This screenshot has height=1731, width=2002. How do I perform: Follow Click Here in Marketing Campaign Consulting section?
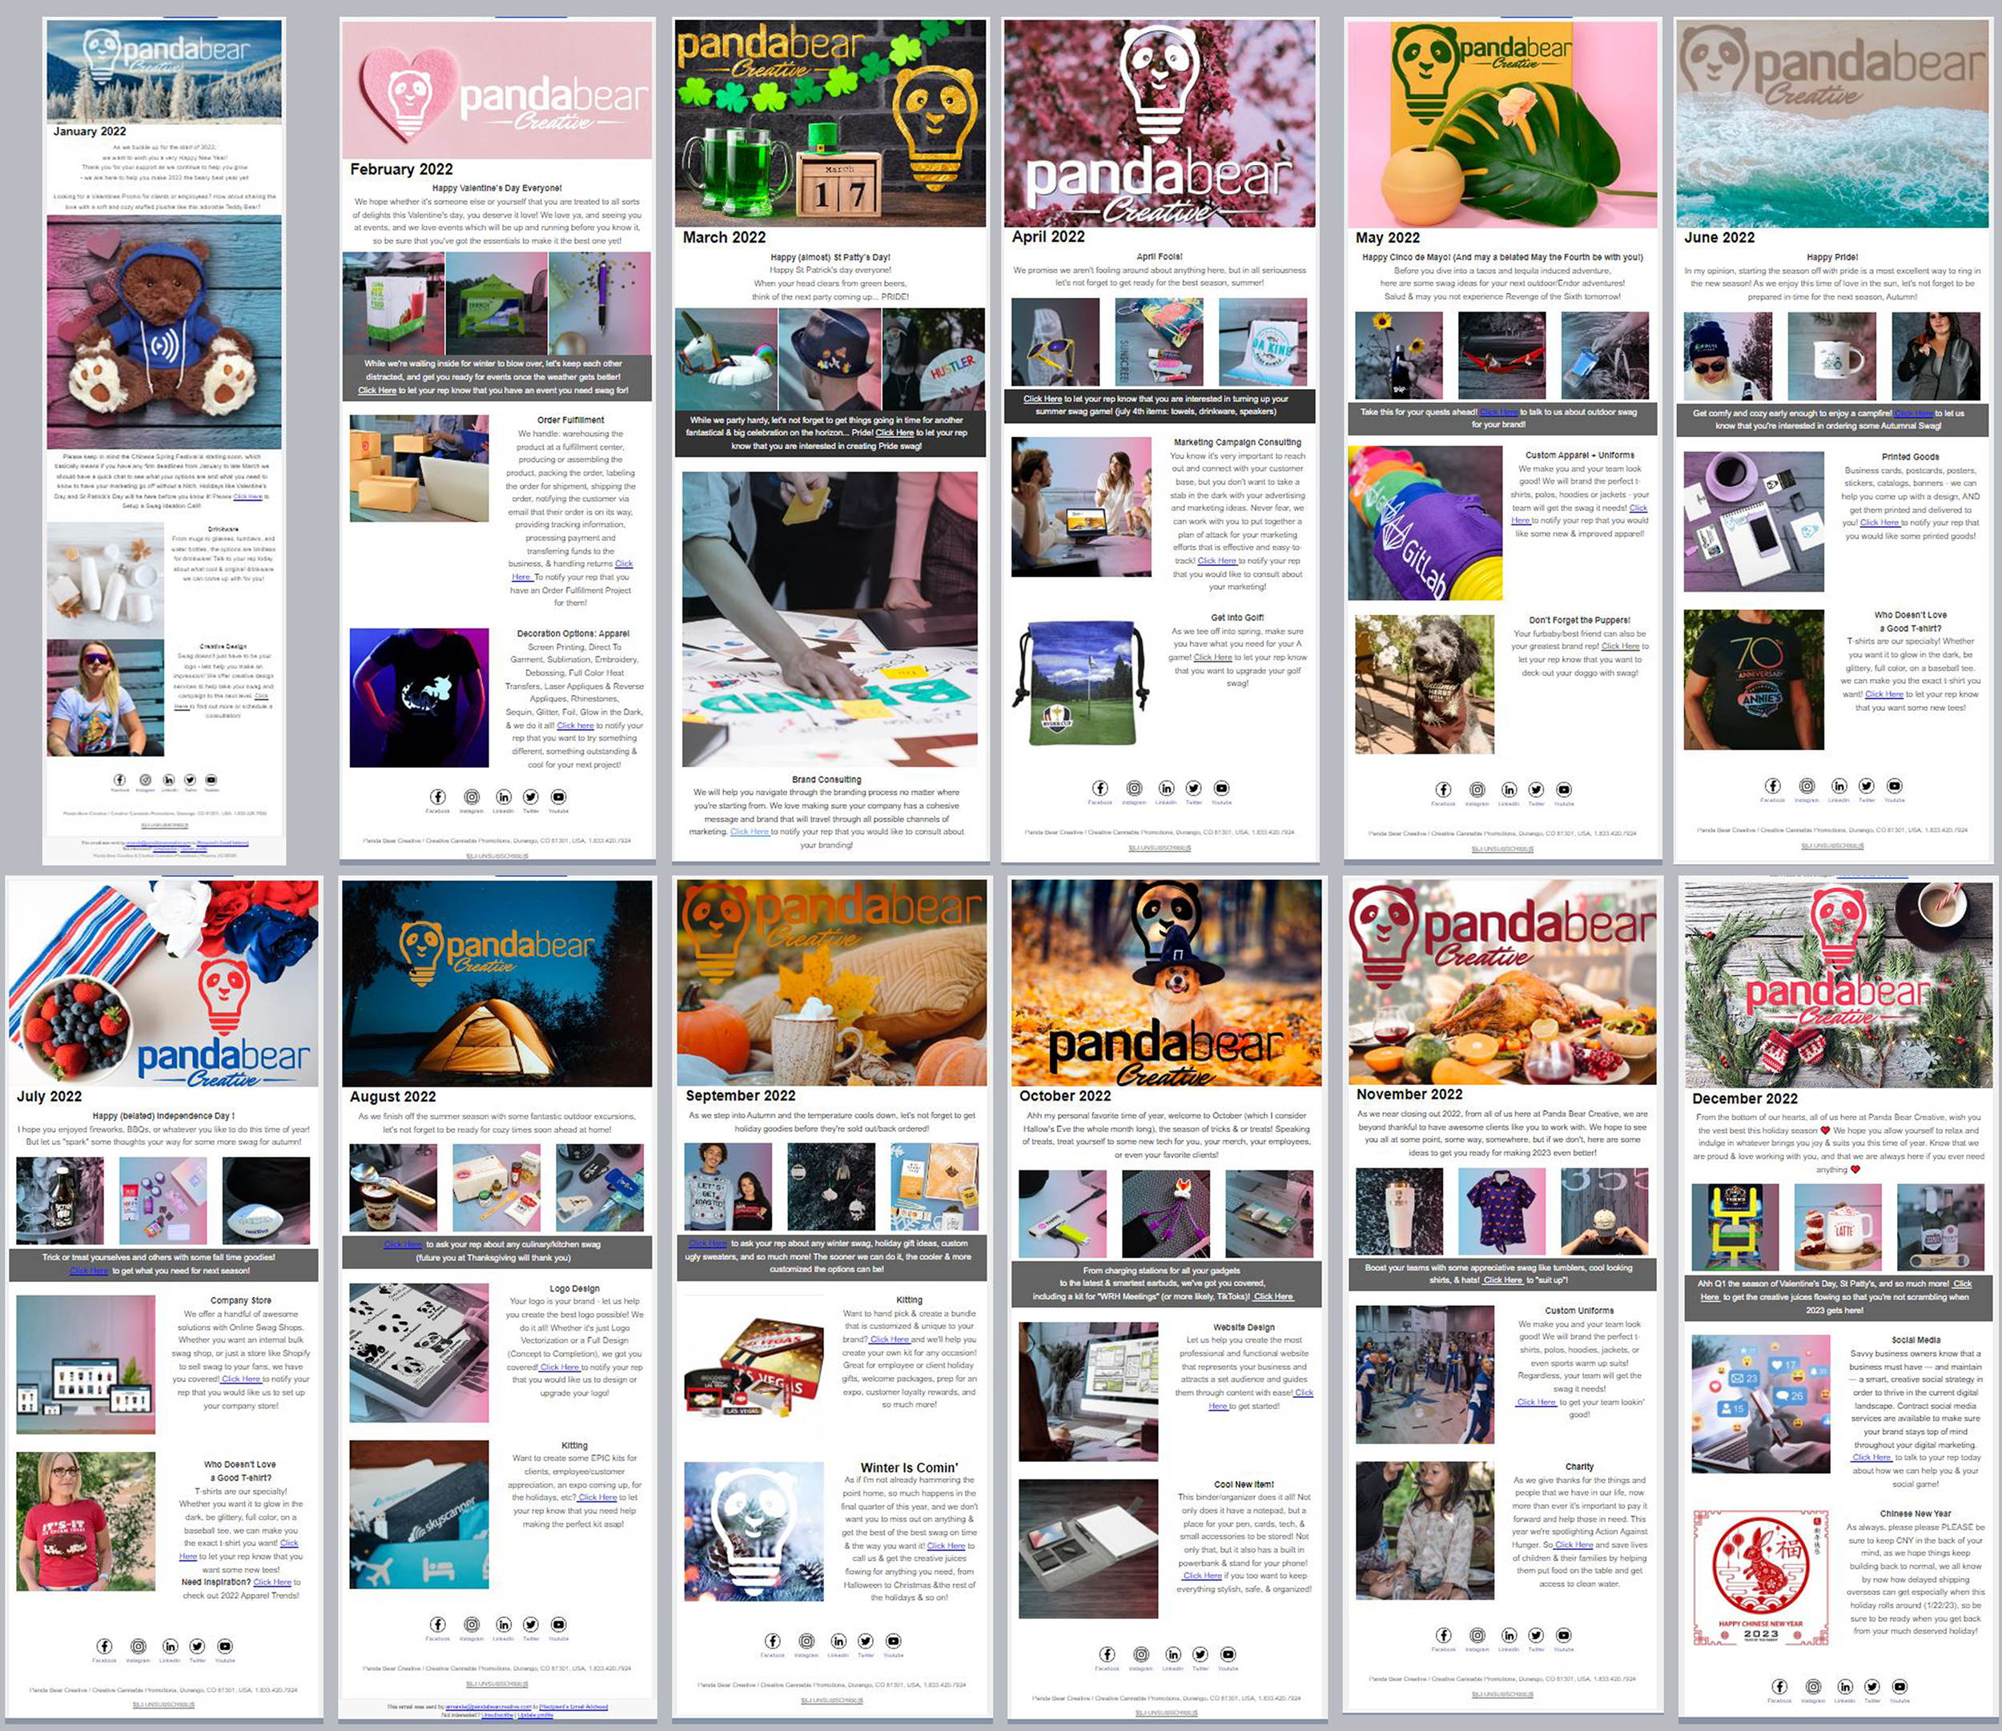click(x=1217, y=560)
